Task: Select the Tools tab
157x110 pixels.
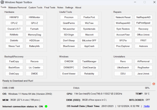Action: (3, 7)
